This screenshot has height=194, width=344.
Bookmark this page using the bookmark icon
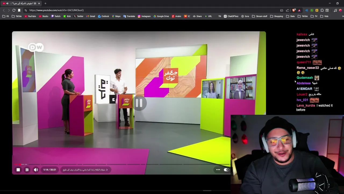coord(19,10)
